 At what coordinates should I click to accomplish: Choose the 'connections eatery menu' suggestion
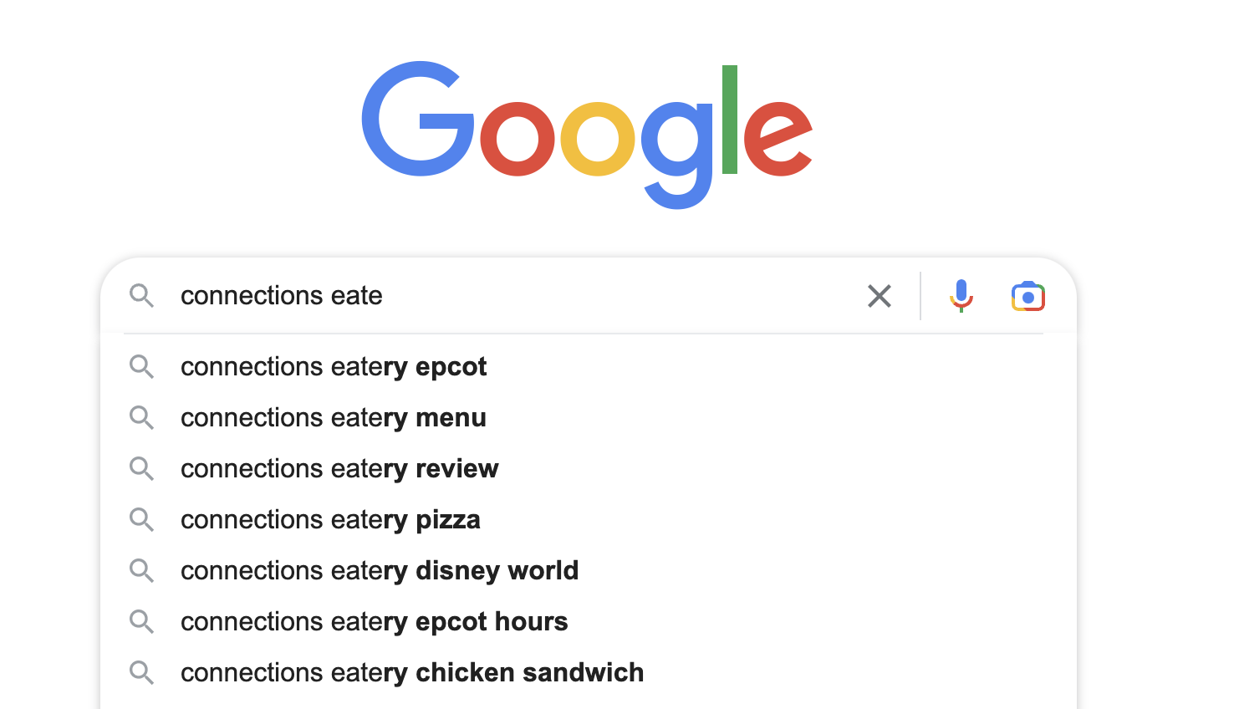pyautogui.click(x=589, y=417)
